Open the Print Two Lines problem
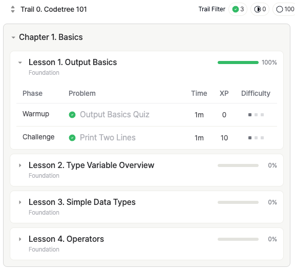This screenshot has width=295, height=271. coord(108,138)
